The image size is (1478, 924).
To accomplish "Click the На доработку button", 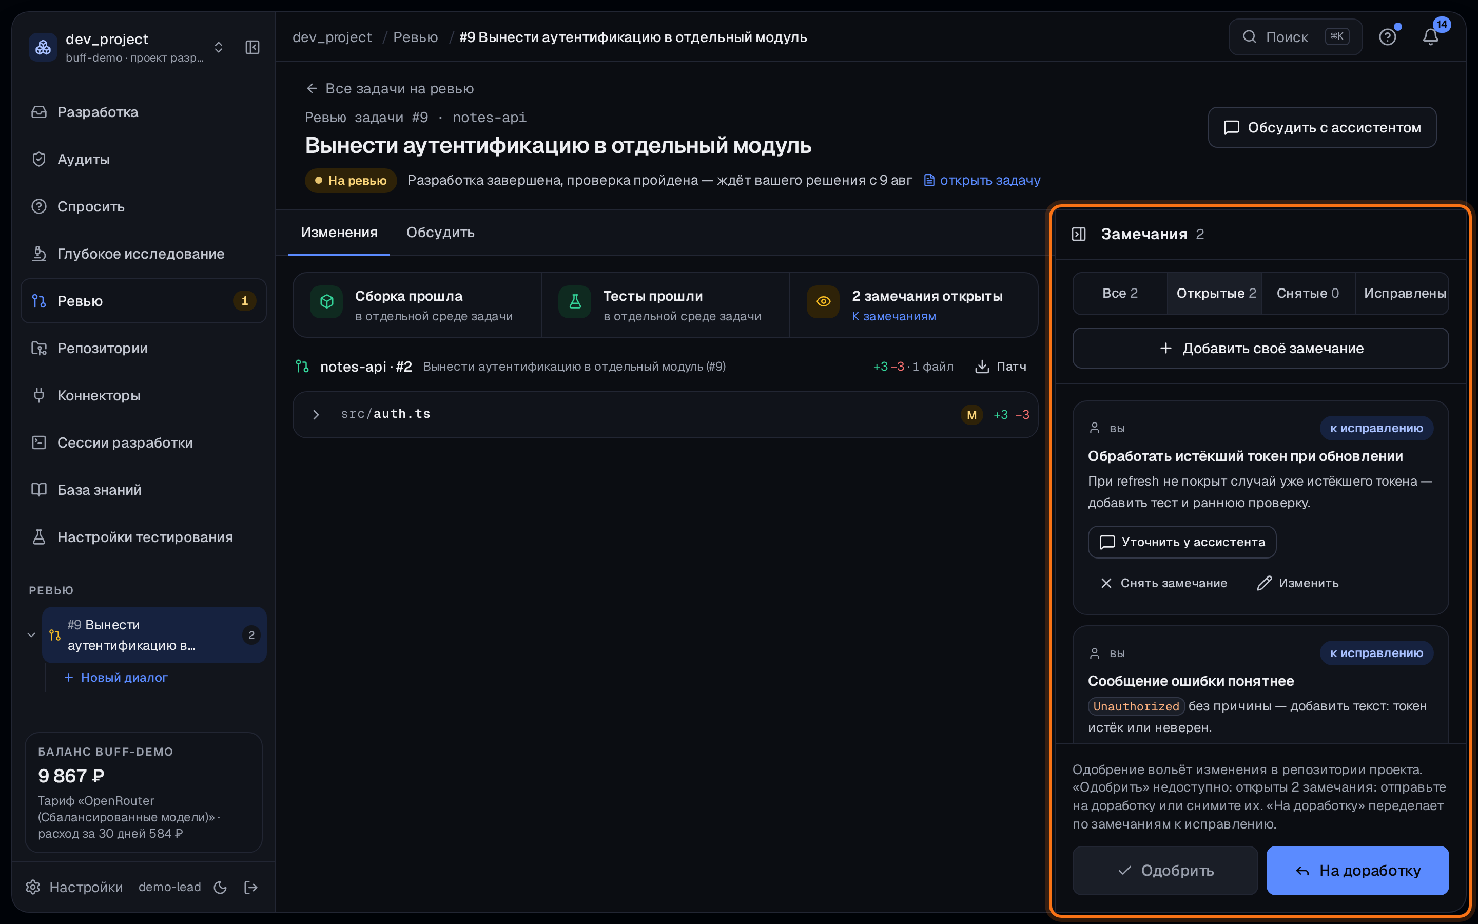I will 1358,870.
